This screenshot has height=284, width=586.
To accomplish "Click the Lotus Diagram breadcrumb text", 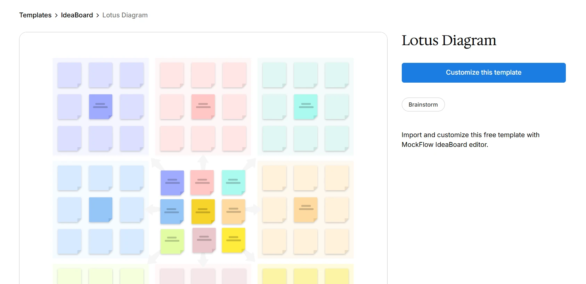I will pyautogui.click(x=125, y=15).
